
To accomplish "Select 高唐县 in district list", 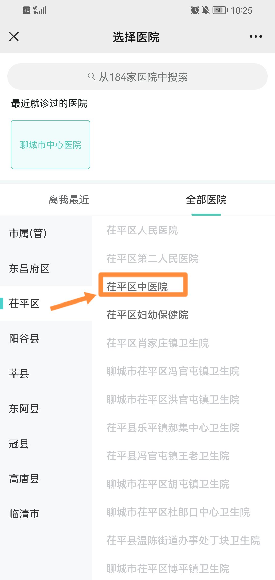I will [x=24, y=479].
